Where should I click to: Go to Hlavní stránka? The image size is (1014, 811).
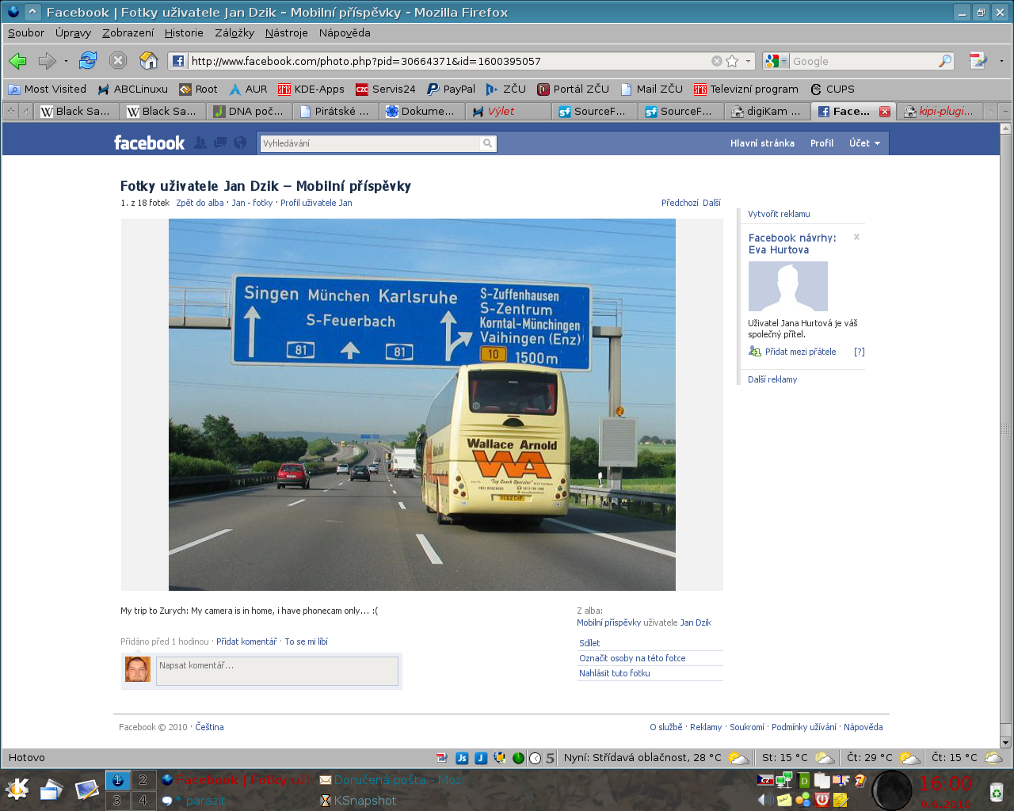coord(762,143)
